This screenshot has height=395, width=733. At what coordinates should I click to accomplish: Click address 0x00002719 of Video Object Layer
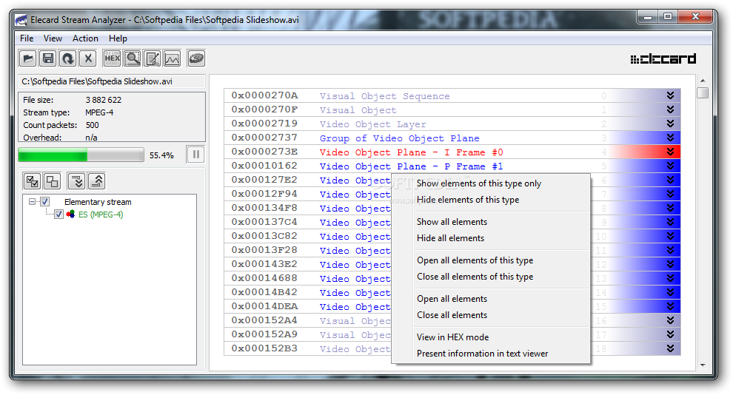click(x=264, y=124)
